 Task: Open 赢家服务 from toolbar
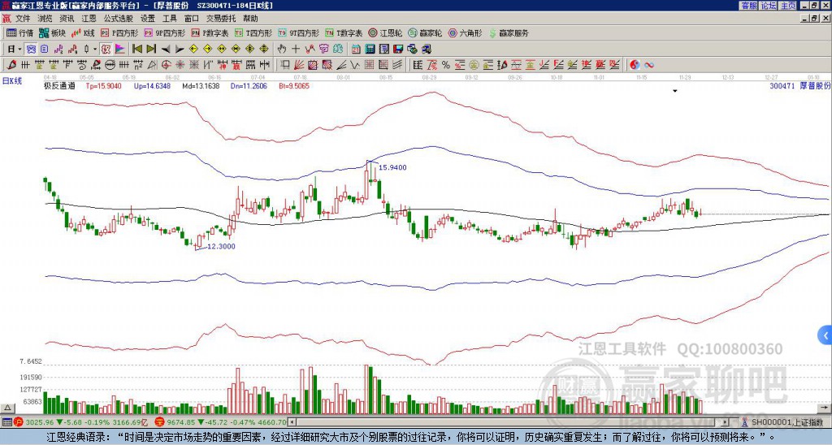click(x=509, y=32)
